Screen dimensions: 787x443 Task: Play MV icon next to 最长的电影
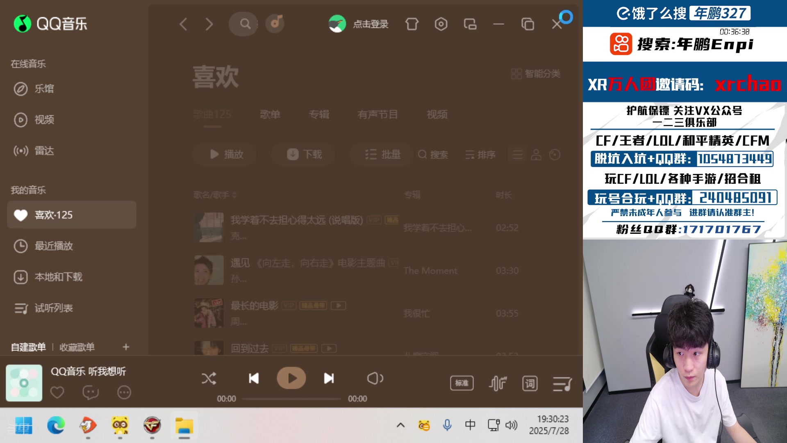(338, 306)
